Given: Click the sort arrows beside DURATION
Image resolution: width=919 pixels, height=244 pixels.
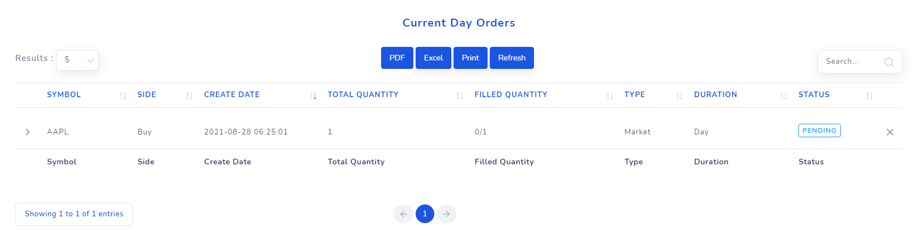Looking at the screenshot, I should tap(784, 96).
